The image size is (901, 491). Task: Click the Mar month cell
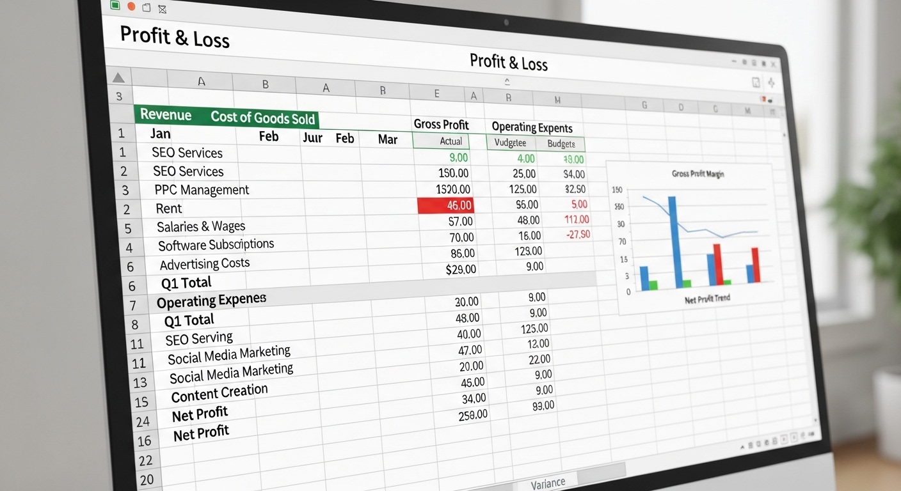(x=388, y=139)
